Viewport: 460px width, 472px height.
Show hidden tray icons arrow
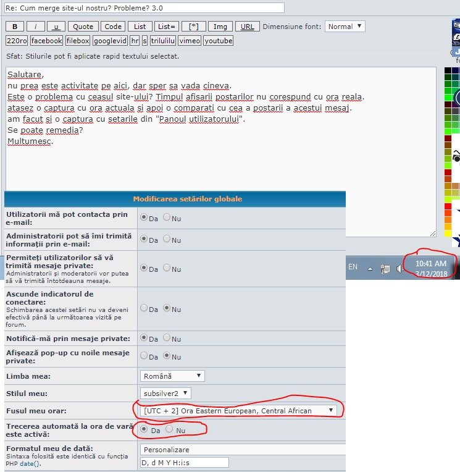coord(370,269)
